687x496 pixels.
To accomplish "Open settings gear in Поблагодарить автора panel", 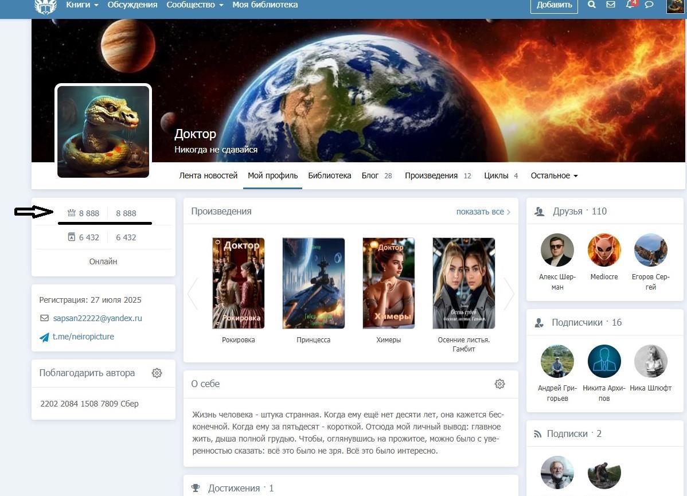I will click(157, 373).
